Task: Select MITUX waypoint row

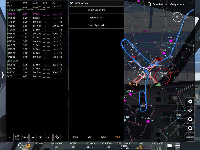Action: [37, 41]
